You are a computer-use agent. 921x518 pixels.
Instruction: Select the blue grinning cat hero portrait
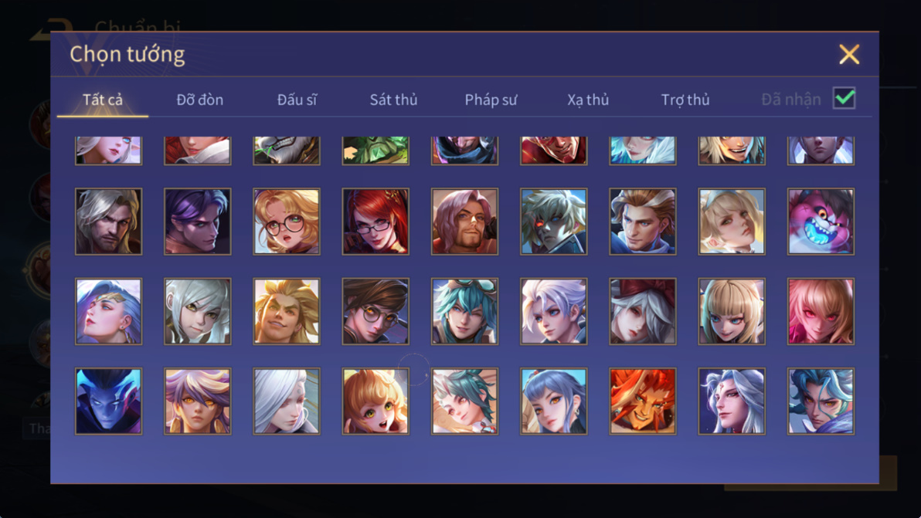click(821, 221)
